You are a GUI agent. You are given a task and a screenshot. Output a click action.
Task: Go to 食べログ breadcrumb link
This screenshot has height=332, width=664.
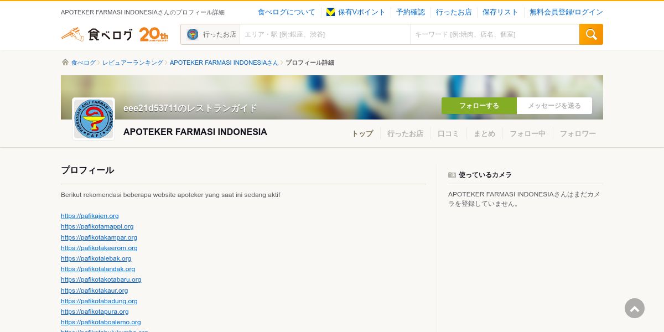pos(84,63)
